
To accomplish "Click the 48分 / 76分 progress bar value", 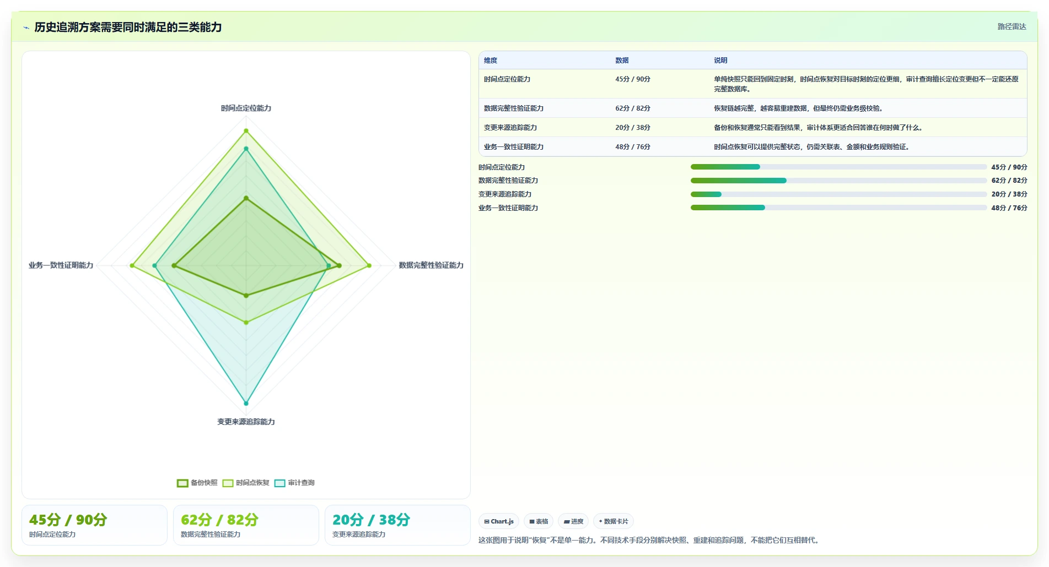I will coord(1009,208).
